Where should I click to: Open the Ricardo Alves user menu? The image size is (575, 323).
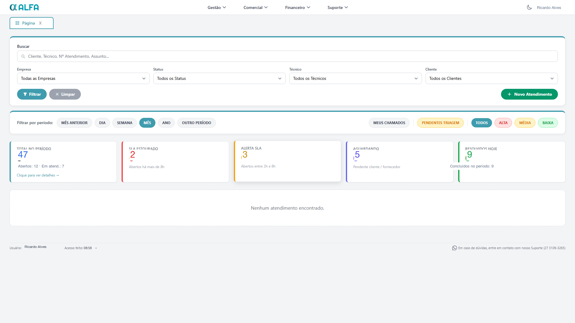(549, 7)
